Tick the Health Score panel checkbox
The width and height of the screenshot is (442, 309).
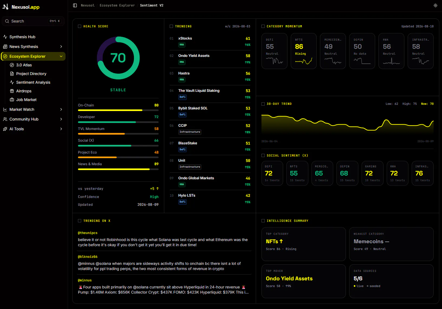click(80, 26)
